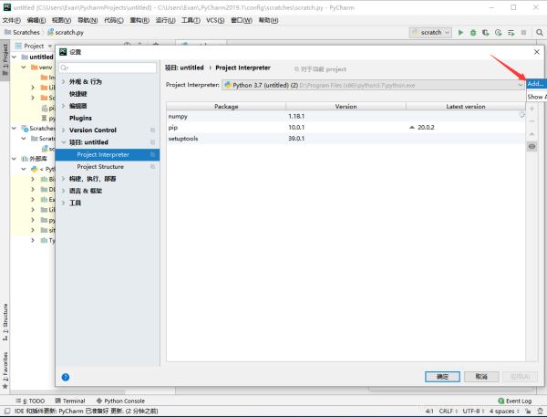This screenshot has height=417, width=547.
Task: Click the 确定 button
Action: 443,377
